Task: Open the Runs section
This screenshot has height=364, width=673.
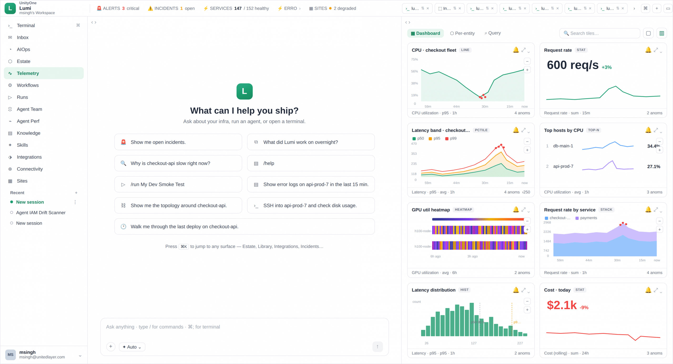Action: tap(44, 97)
